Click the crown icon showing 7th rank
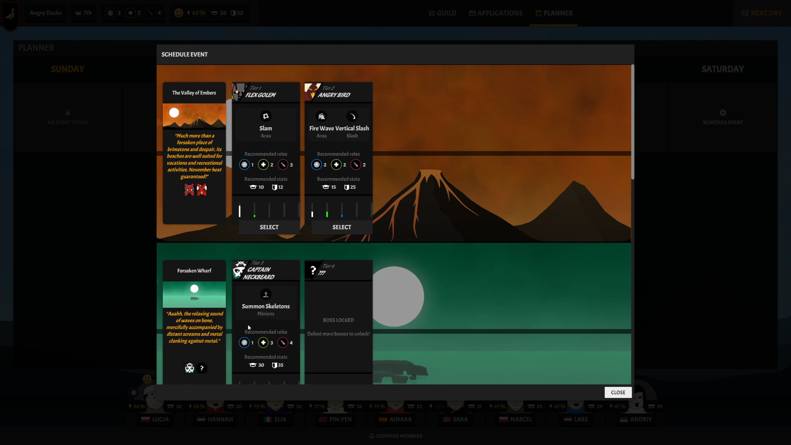791x445 pixels. click(x=79, y=12)
